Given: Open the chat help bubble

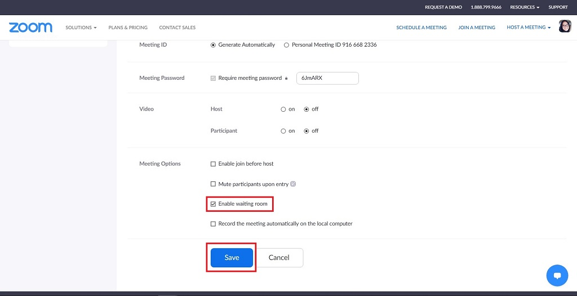Looking at the screenshot, I should point(557,275).
